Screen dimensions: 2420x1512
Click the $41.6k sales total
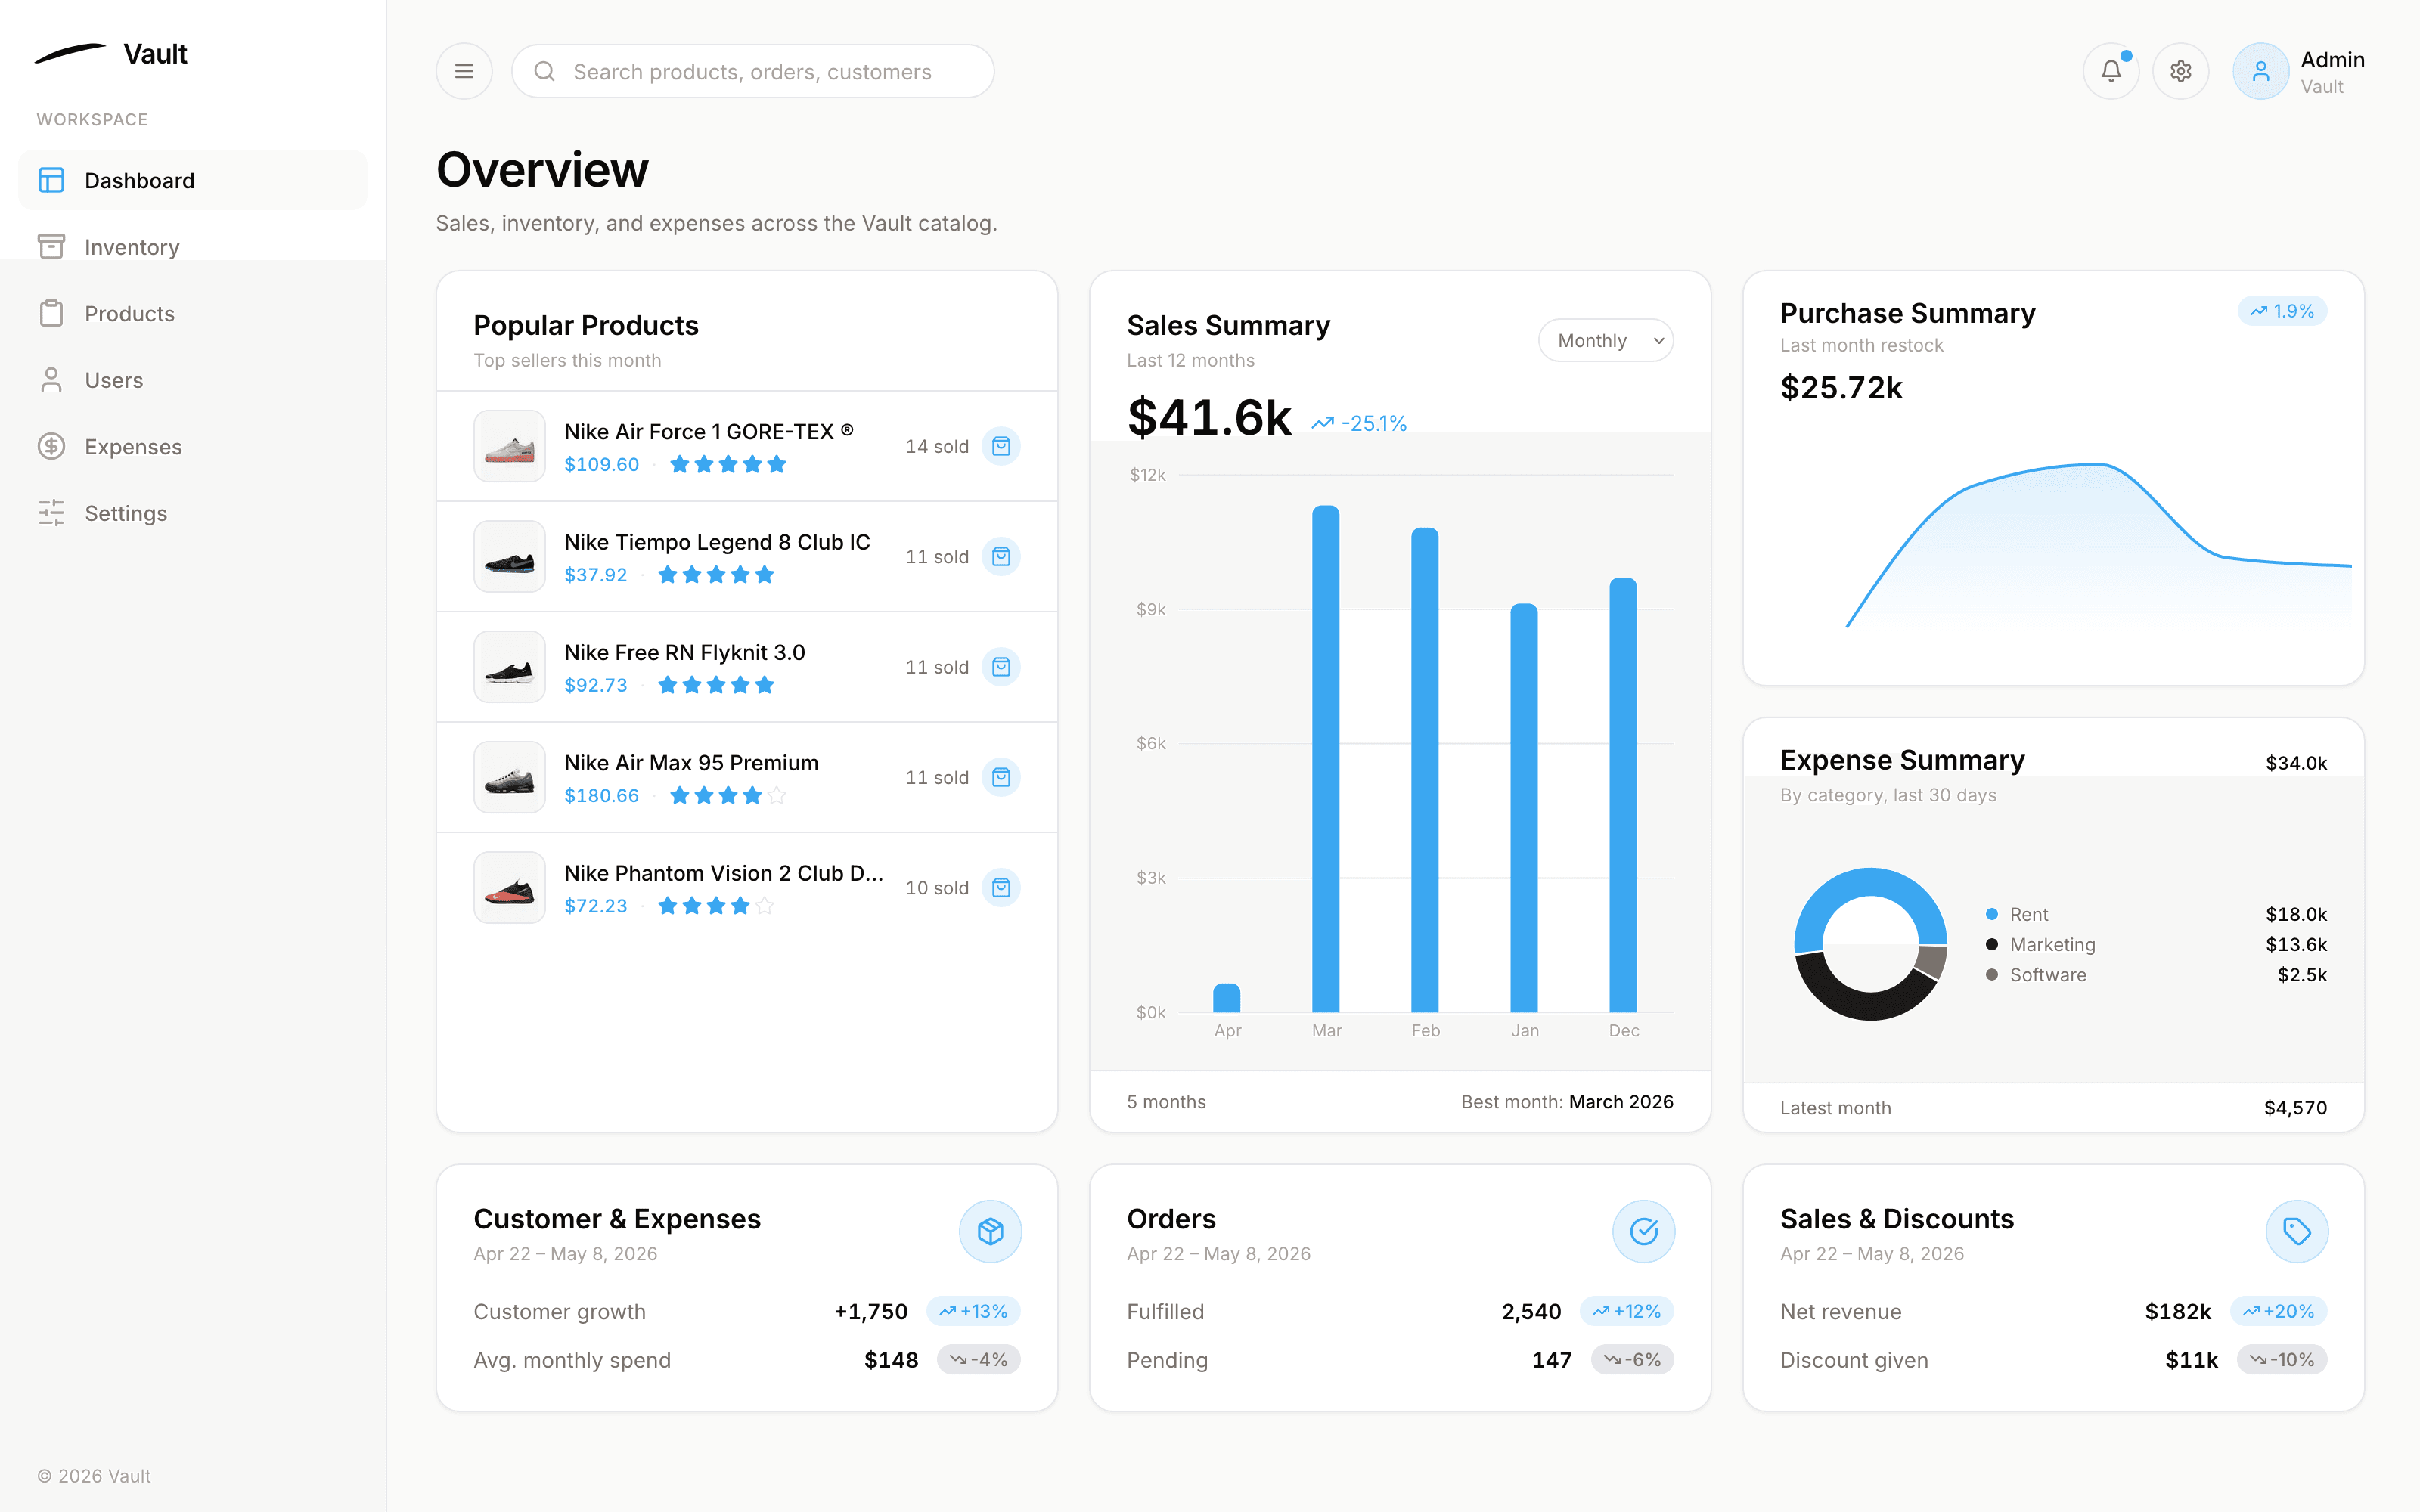tap(1209, 417)
